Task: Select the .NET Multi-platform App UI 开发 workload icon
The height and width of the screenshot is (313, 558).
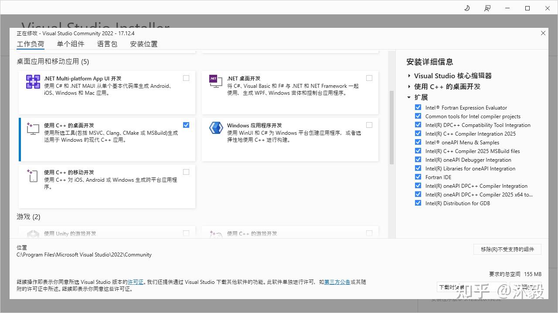Action: pyautogui.click(x=33, y=82)
